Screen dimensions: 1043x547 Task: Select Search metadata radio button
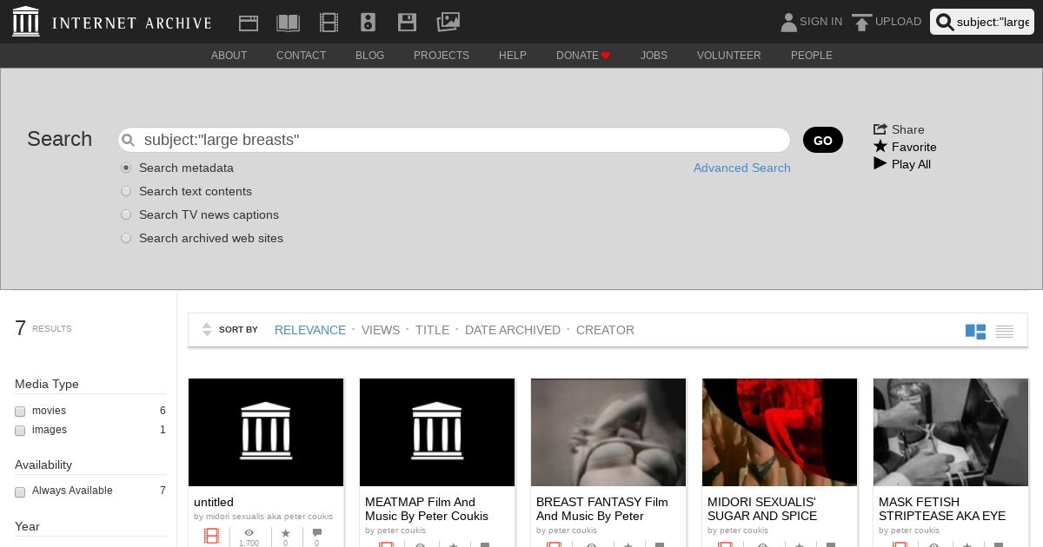pos(126,168)
